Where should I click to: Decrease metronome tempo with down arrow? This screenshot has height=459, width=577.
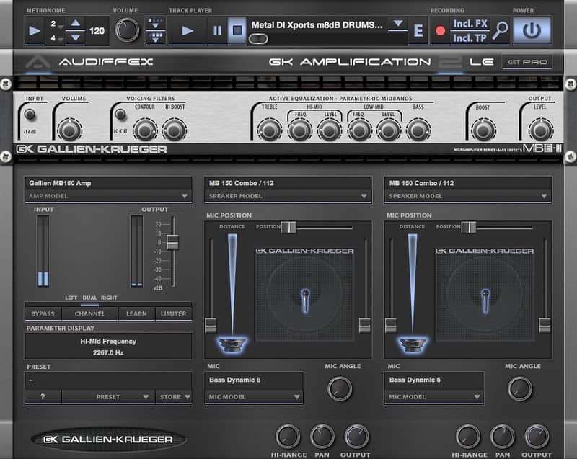click(76, 37)
